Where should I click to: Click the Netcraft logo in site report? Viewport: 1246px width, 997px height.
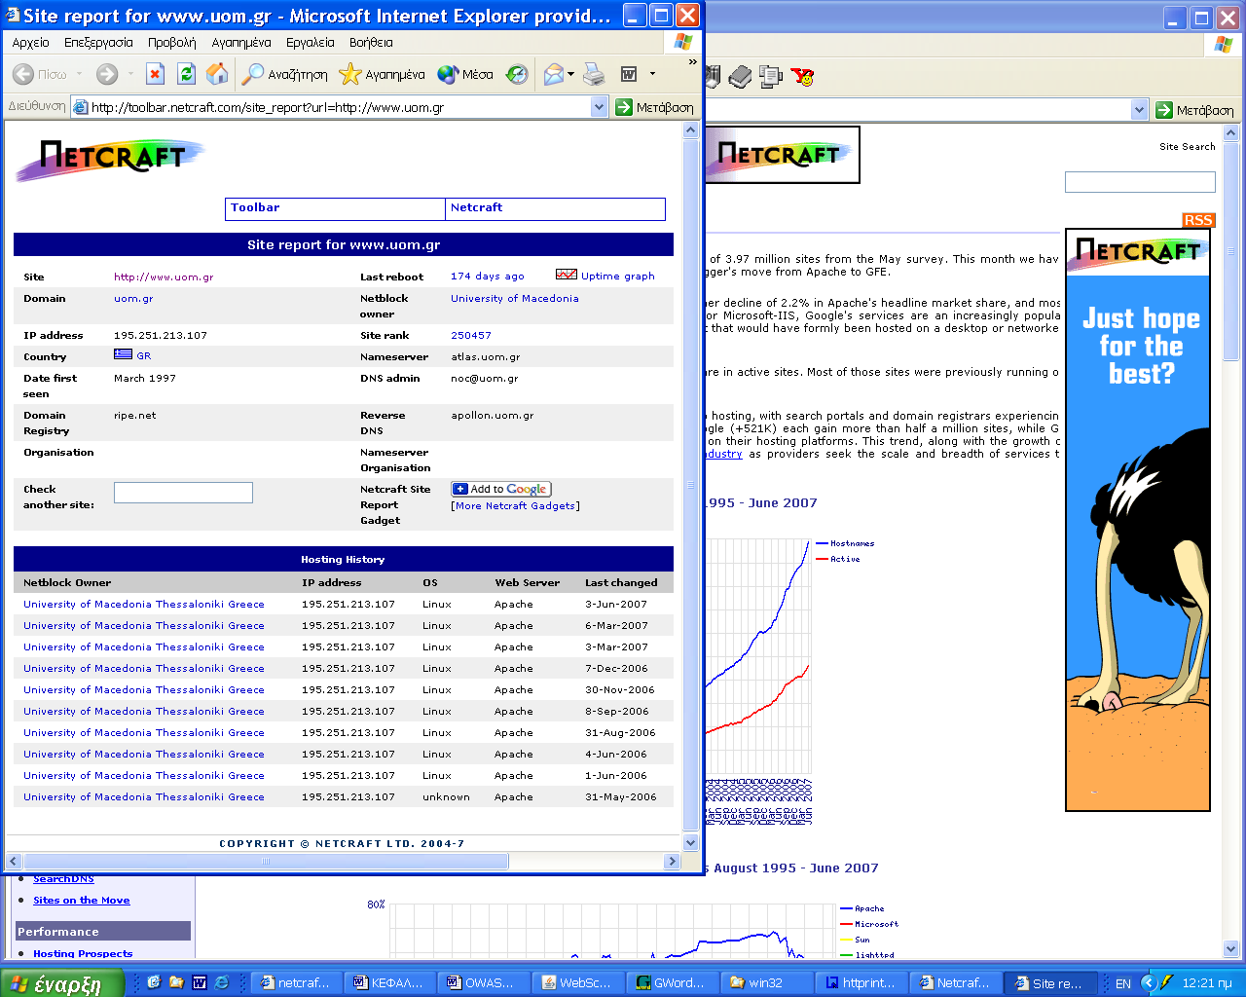(x=110, y=159)
